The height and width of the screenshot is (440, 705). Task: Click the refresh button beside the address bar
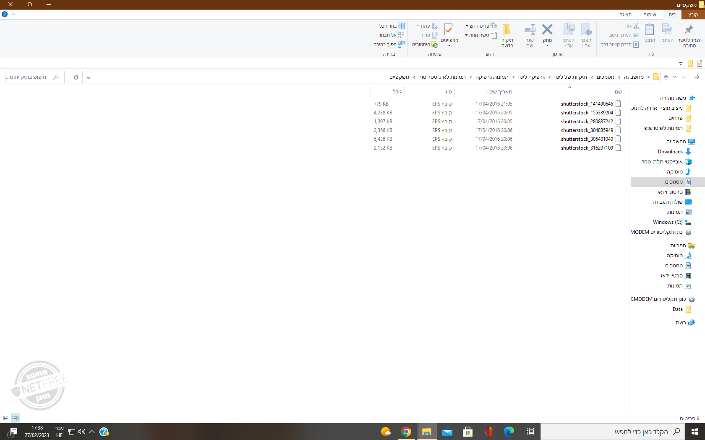tap(76, 77)
